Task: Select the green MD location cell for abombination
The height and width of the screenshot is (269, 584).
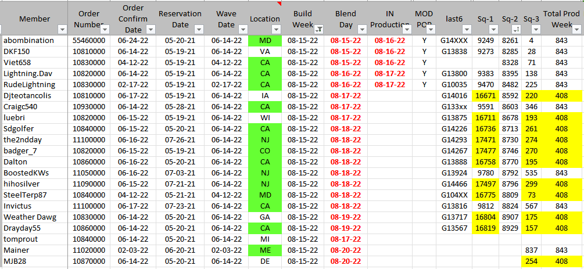Action: click(265, 41)
